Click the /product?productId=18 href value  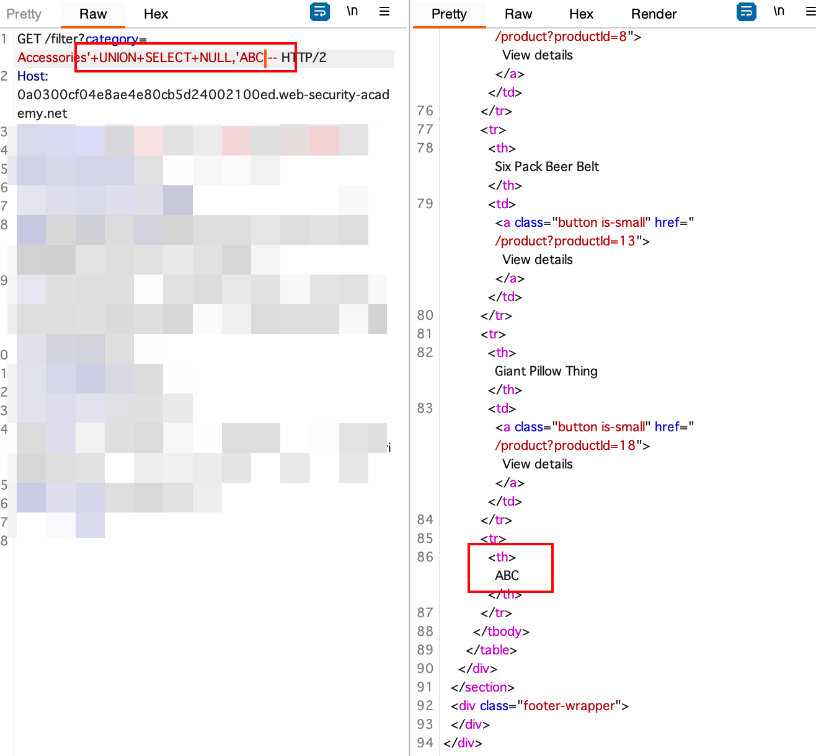(565, 446)
